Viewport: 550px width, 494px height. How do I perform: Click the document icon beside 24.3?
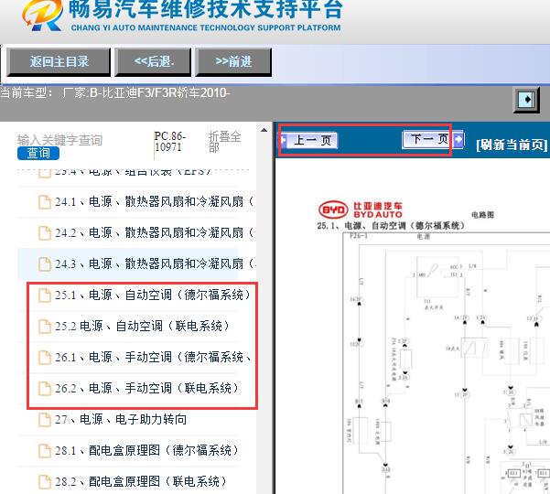(x=45, y=264)
